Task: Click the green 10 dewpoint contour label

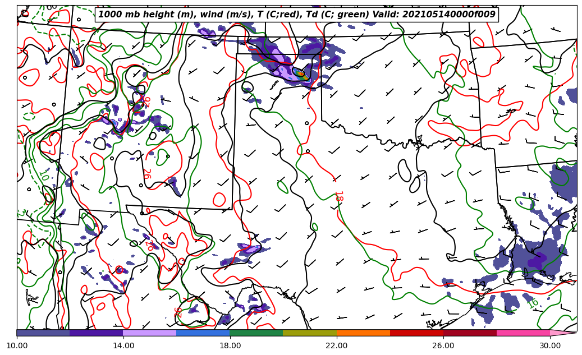Action: (x=45, y=175)
